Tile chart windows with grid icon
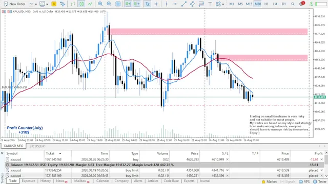The width and height of the screenshot is (328, 184). [x=118, y=4]
